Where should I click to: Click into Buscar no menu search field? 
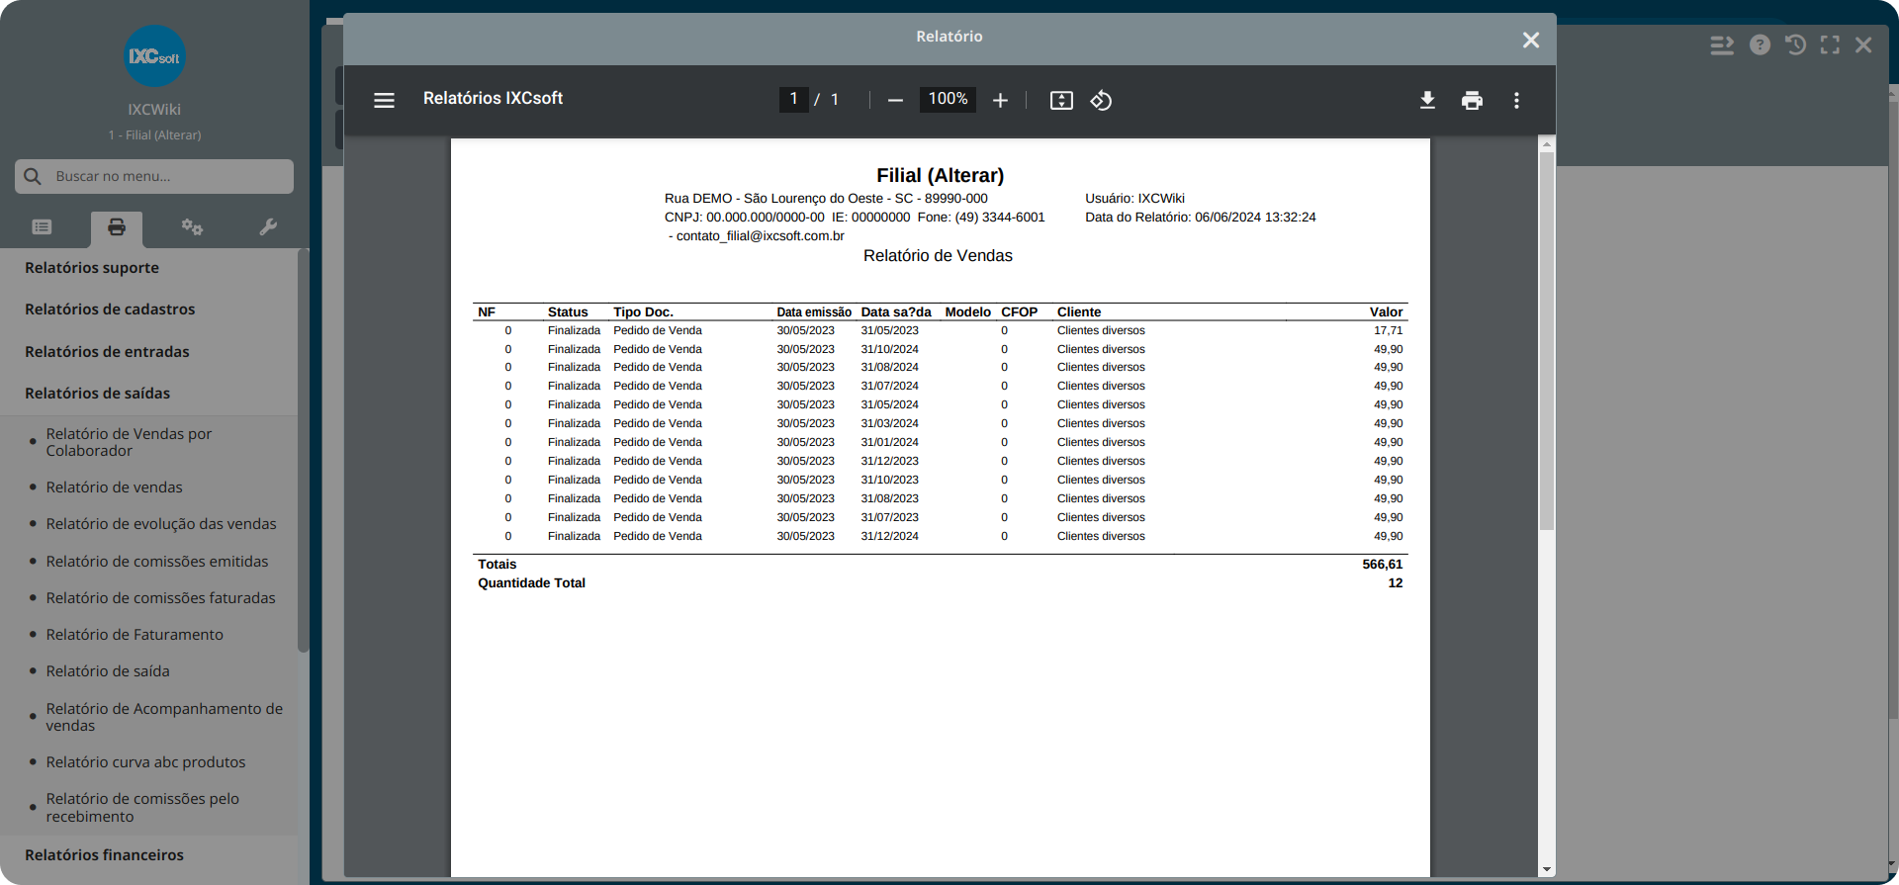(154, 176)
